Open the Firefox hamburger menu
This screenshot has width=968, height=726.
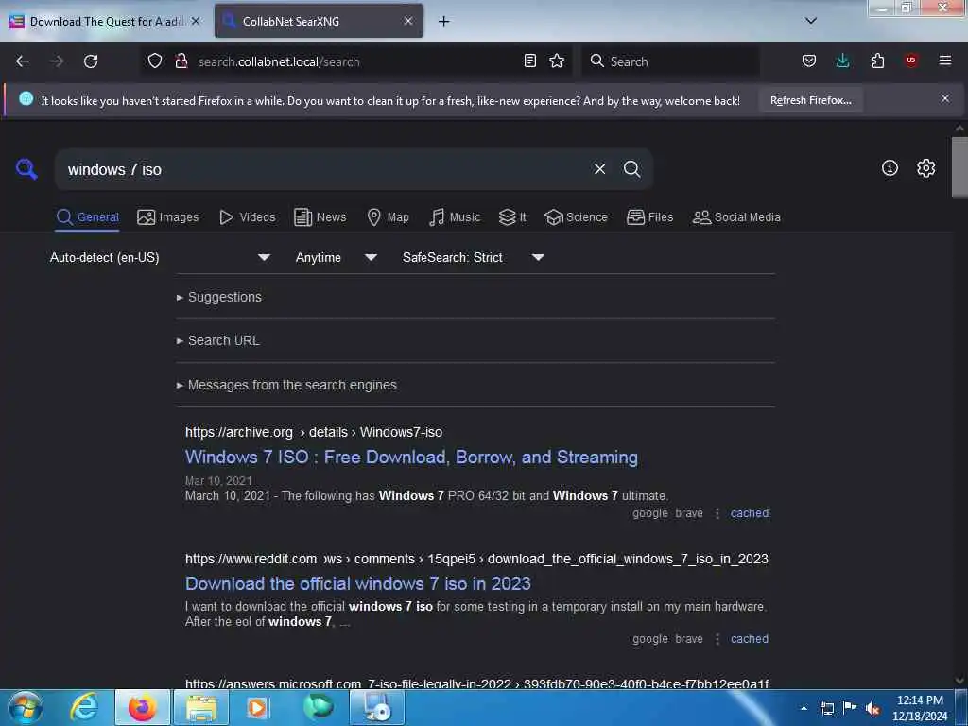tap(945, 60)
